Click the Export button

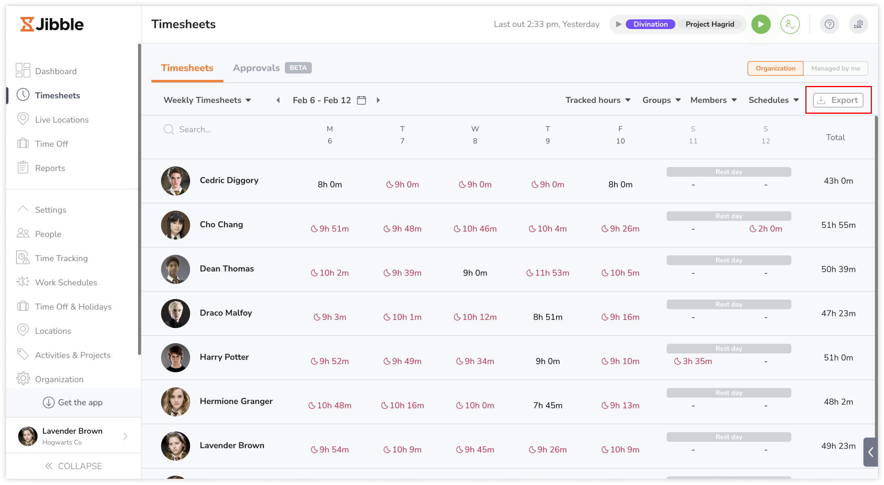(x=838, y=100)
